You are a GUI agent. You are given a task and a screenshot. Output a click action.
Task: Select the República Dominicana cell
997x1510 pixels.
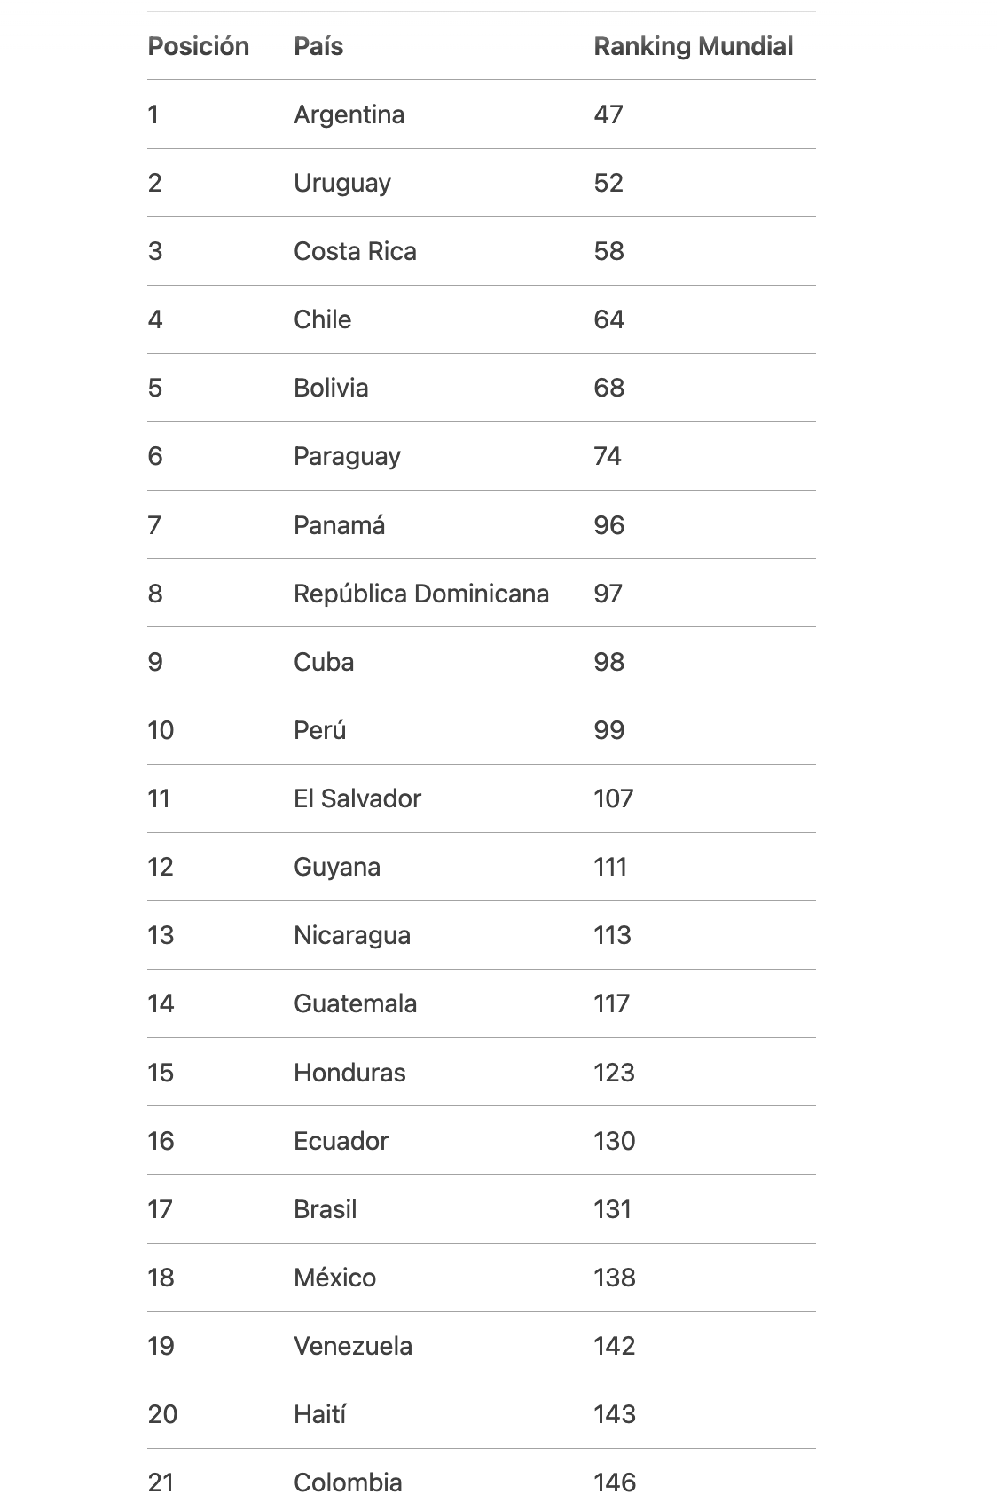[x=420, y=594]
